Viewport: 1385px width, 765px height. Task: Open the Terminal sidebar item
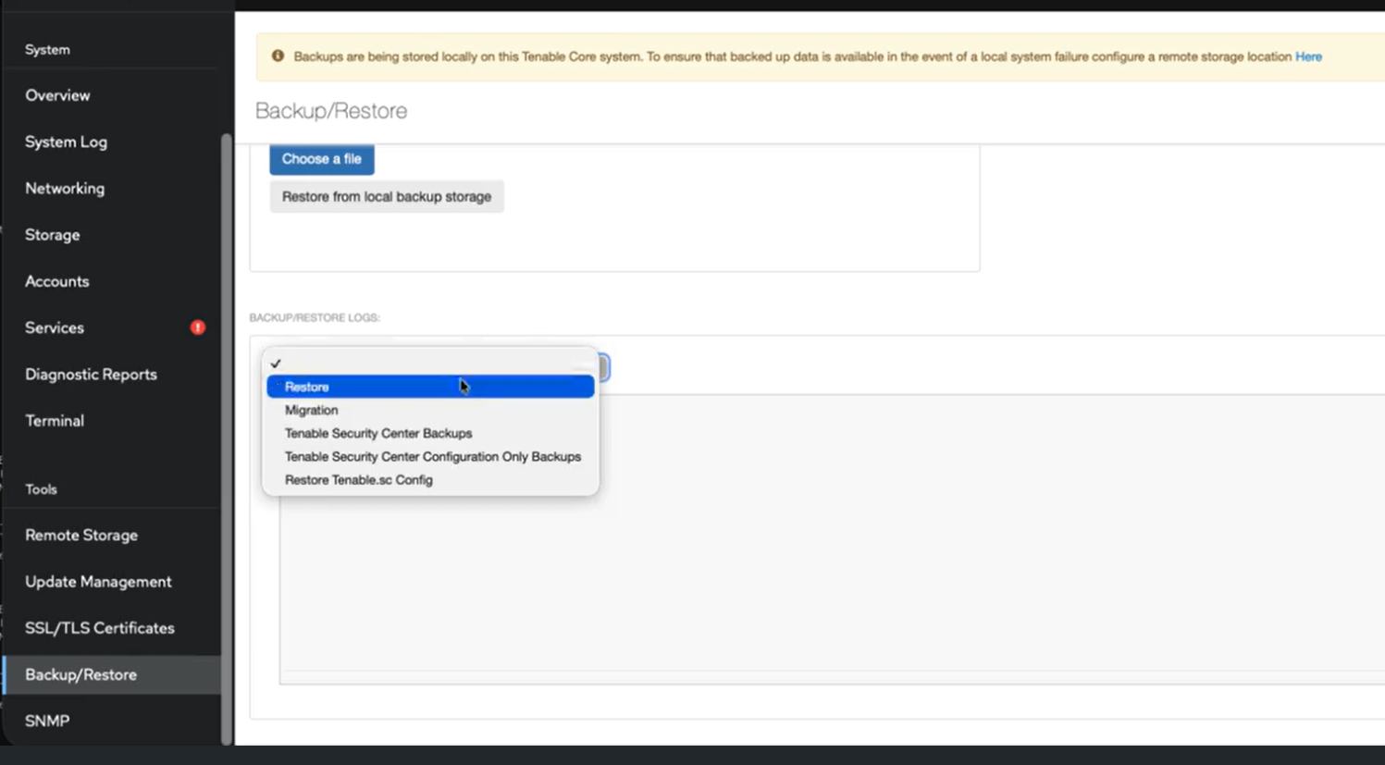55,421
